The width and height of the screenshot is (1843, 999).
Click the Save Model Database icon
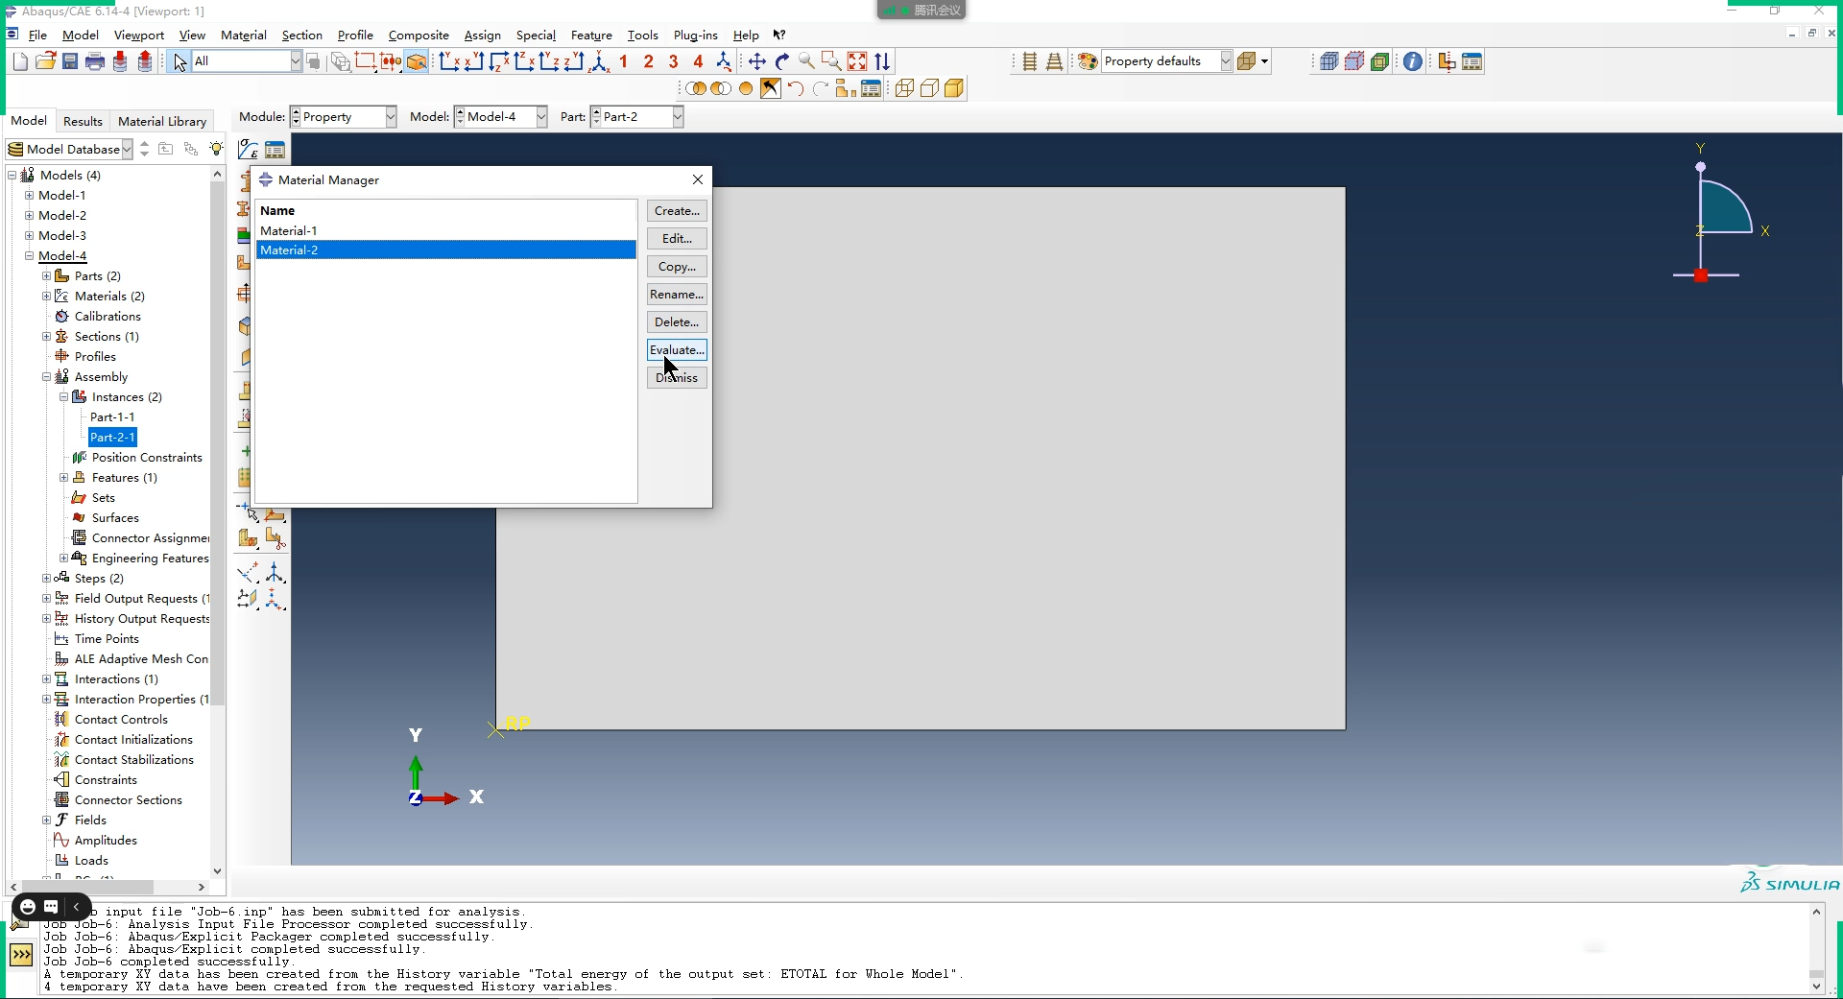[x=70, y=61]
